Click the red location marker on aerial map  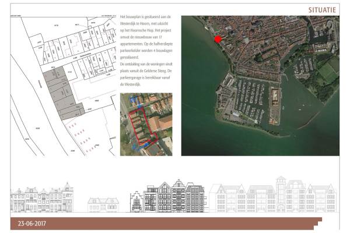(218, 40)
